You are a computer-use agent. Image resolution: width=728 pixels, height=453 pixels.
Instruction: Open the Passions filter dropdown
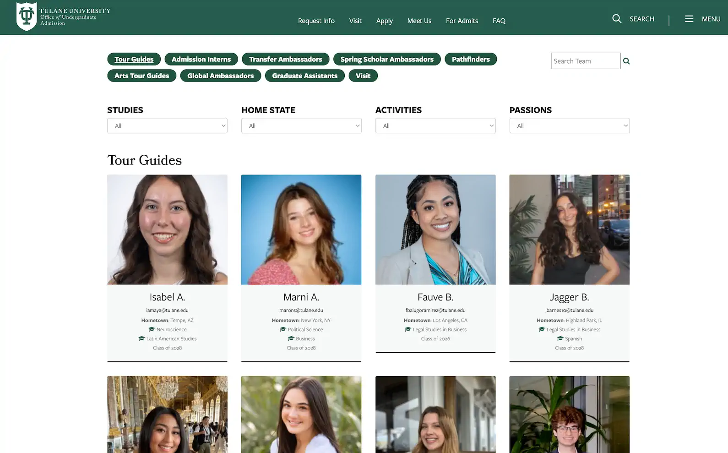click(x=569, y=126)
